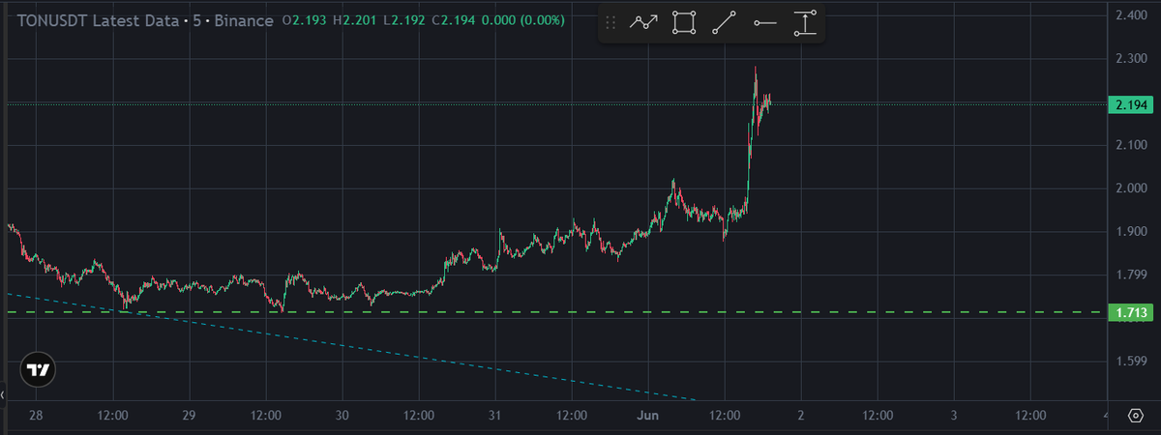The width and height of the screenshot is (1161, 435).
Task: Click the 28 date label on time axis
Action: 36,416
